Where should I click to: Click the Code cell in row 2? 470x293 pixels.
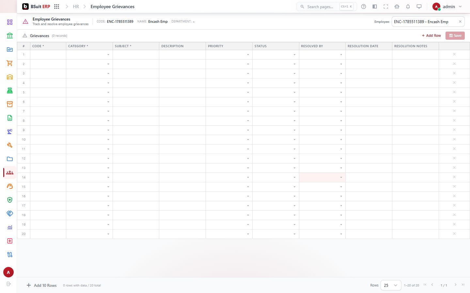coord(48,64)
